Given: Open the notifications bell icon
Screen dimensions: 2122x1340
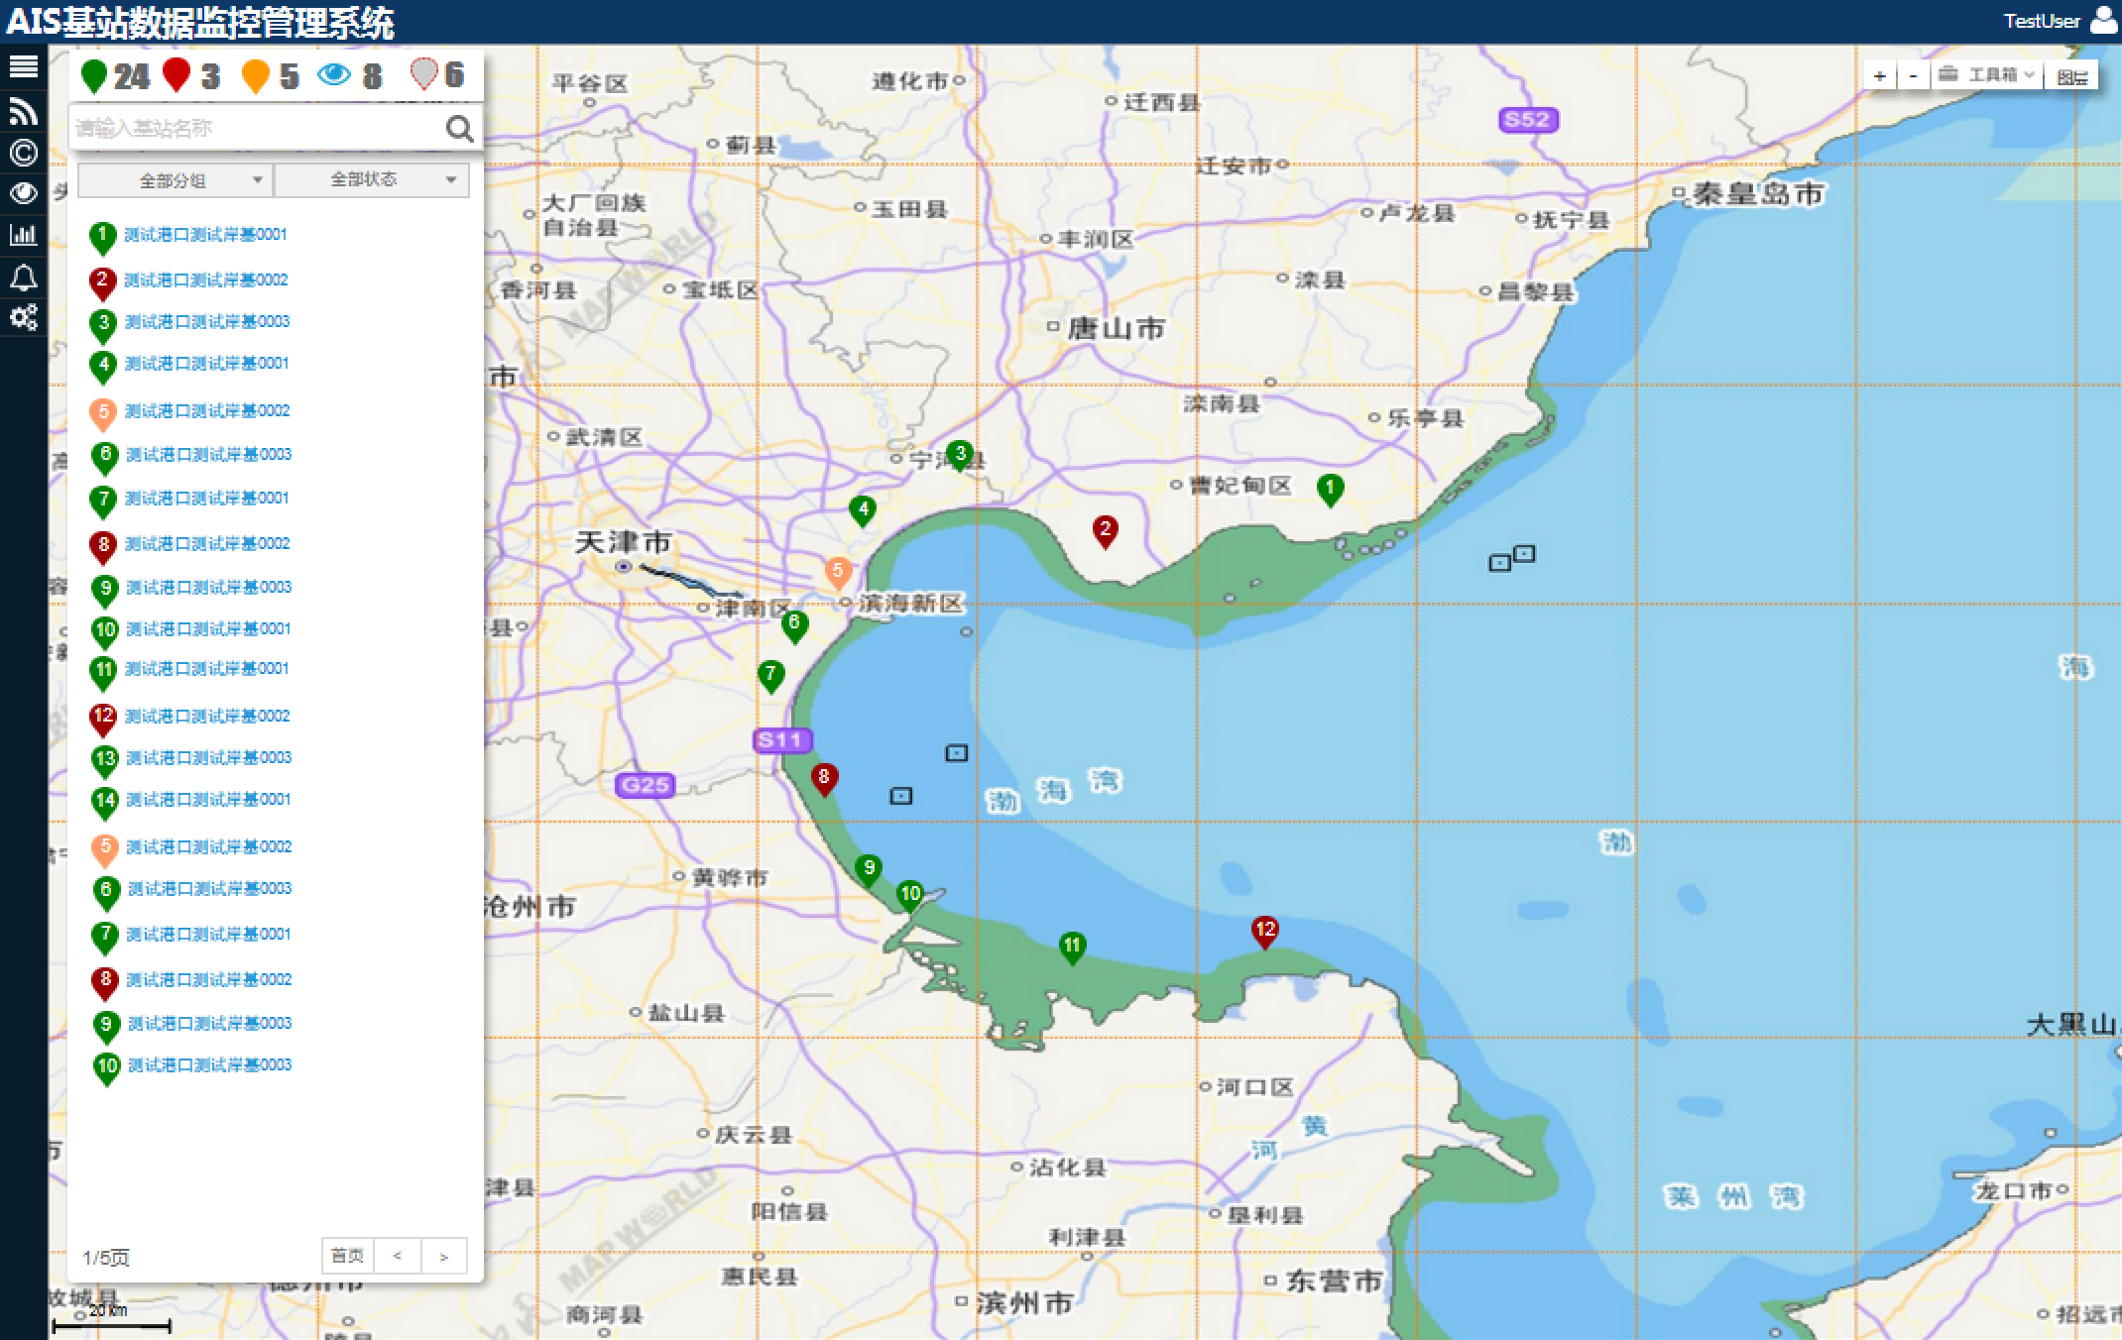Looking at the screenshot, I should click(x=23, y=277).
